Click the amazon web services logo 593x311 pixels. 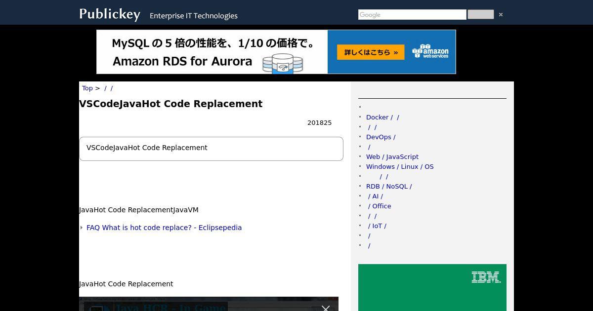pyautogui.click(x=430, y=51)
